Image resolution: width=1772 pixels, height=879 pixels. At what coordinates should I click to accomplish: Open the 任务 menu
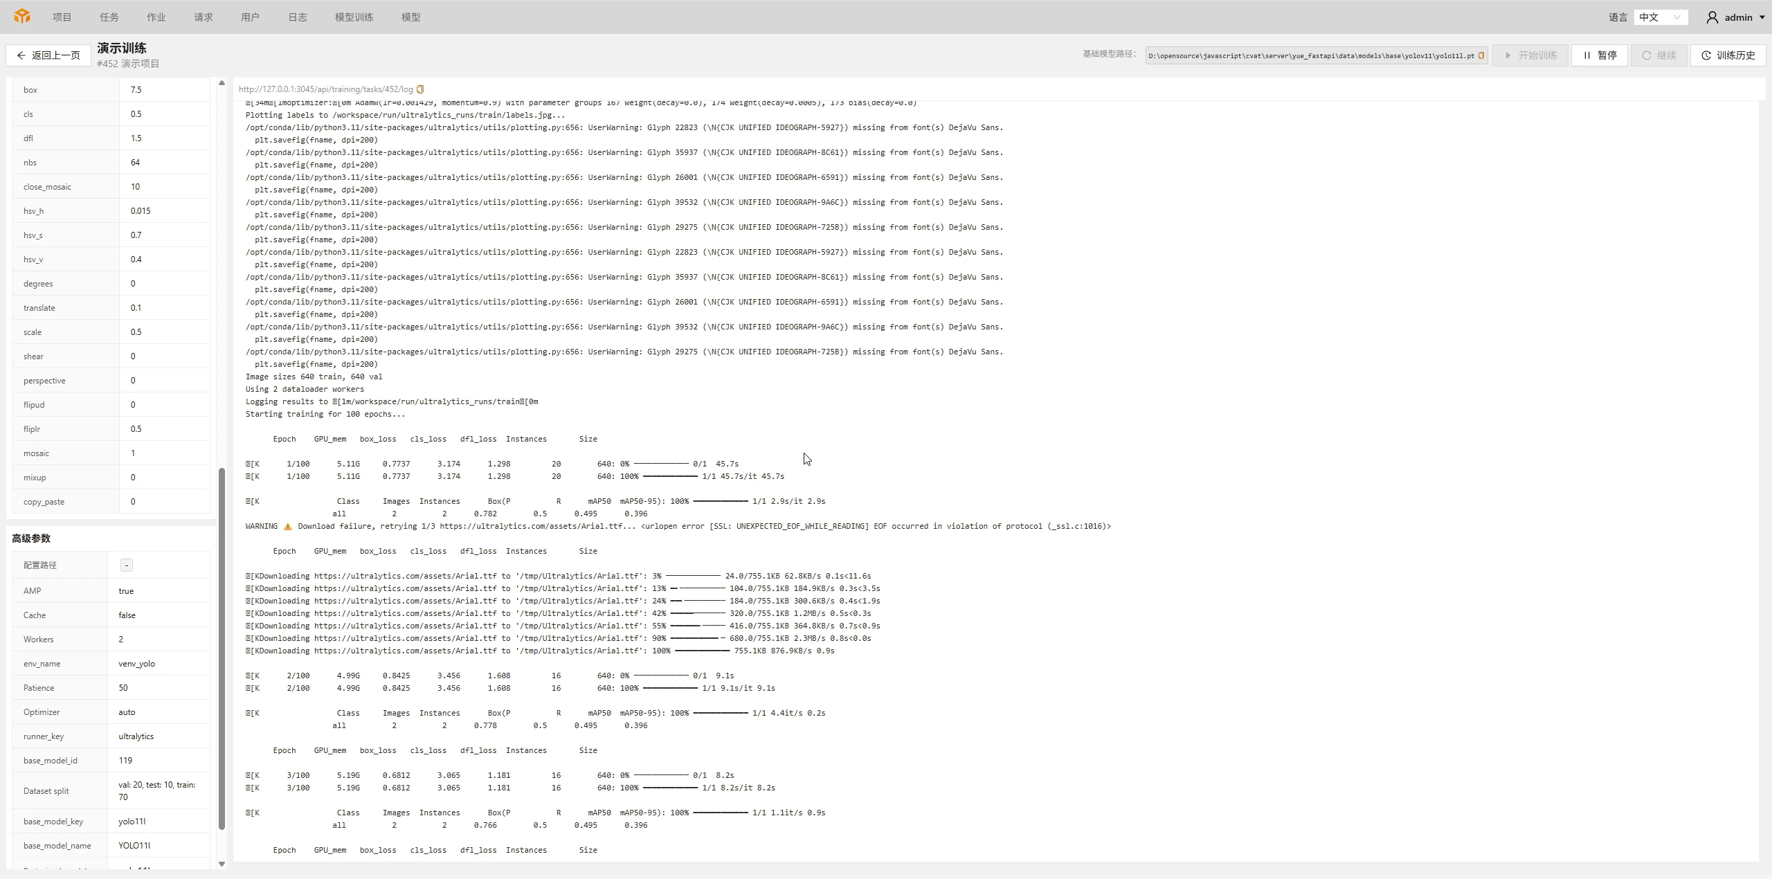point(109,17)
